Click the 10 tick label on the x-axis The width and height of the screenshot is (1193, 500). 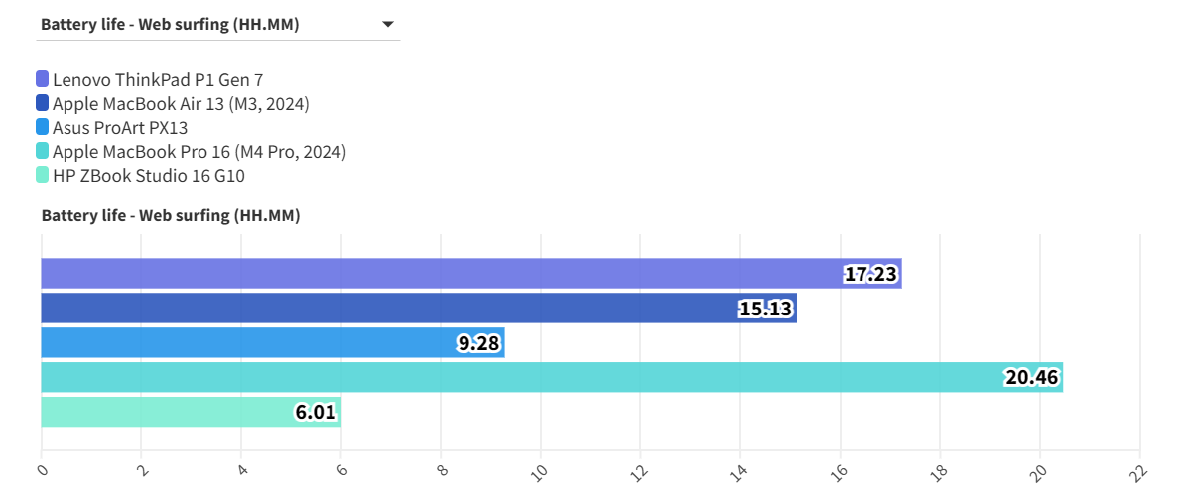pyautogui.click(x=539, y=469)
